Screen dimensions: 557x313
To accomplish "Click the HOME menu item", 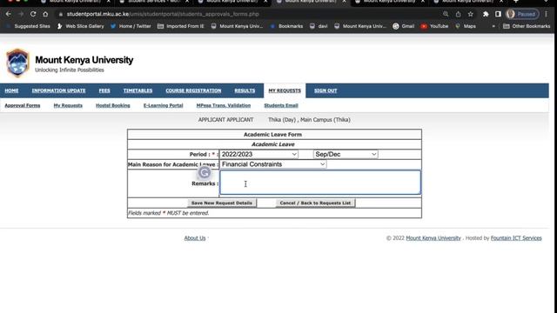I will click(x=11, y=90).
